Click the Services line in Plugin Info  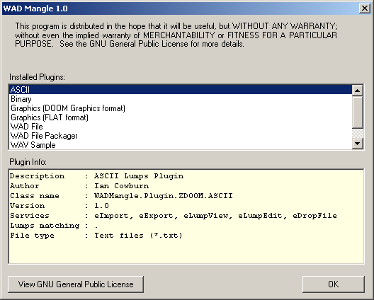click(x=174, y=216)
